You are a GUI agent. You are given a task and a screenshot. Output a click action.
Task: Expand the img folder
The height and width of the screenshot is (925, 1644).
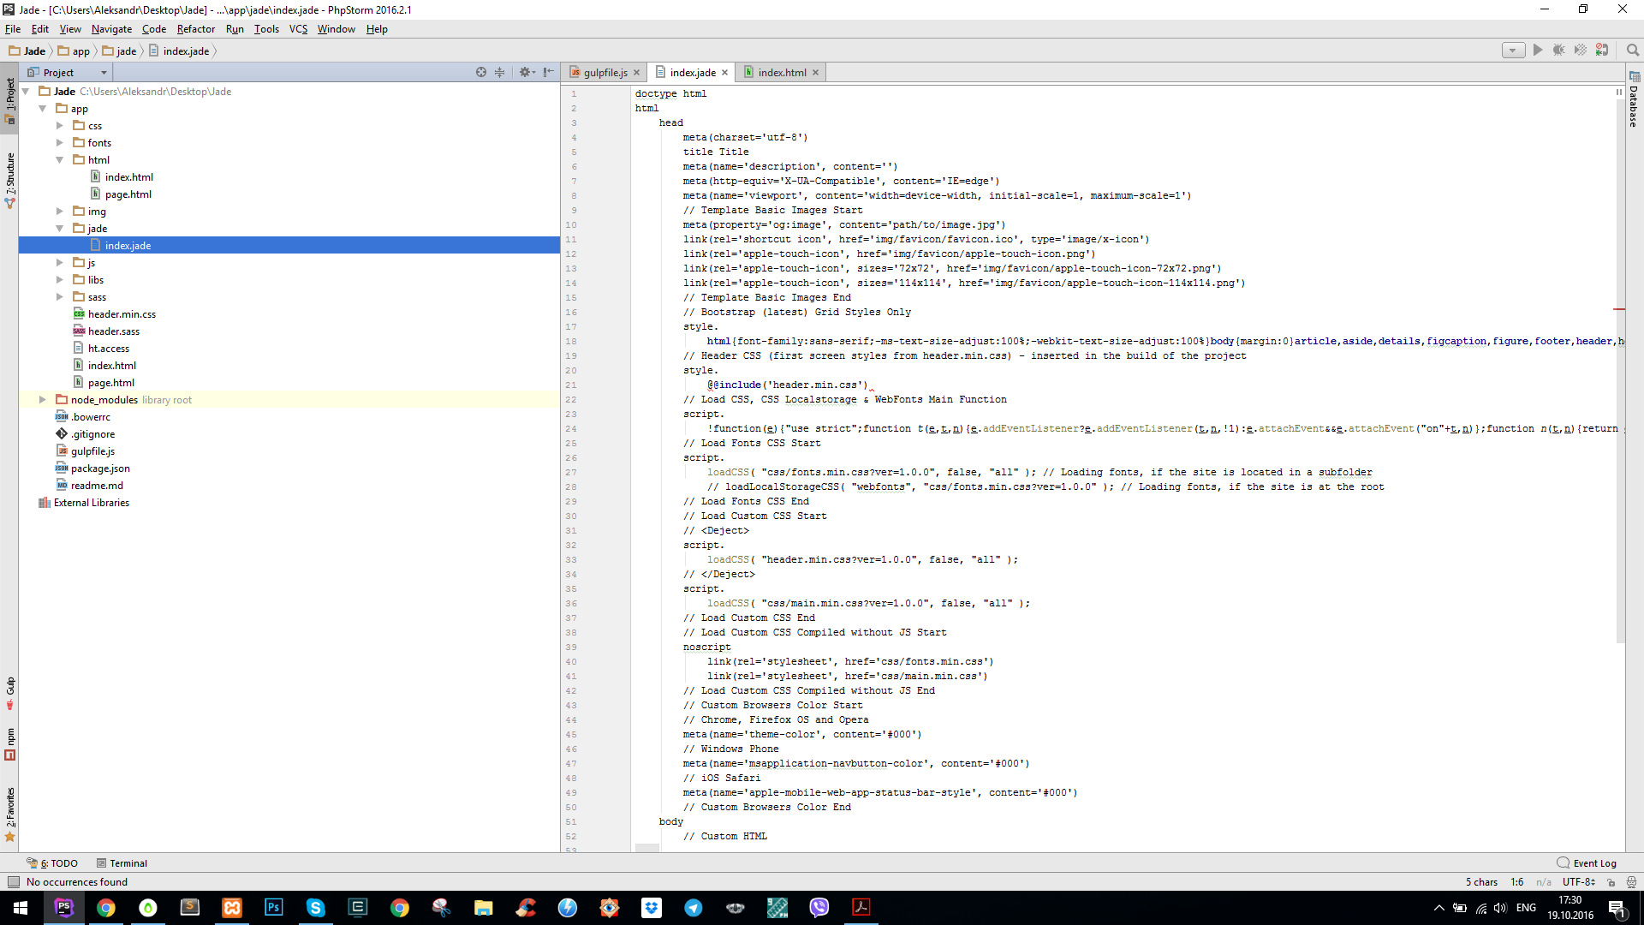(x=60, y=212)
